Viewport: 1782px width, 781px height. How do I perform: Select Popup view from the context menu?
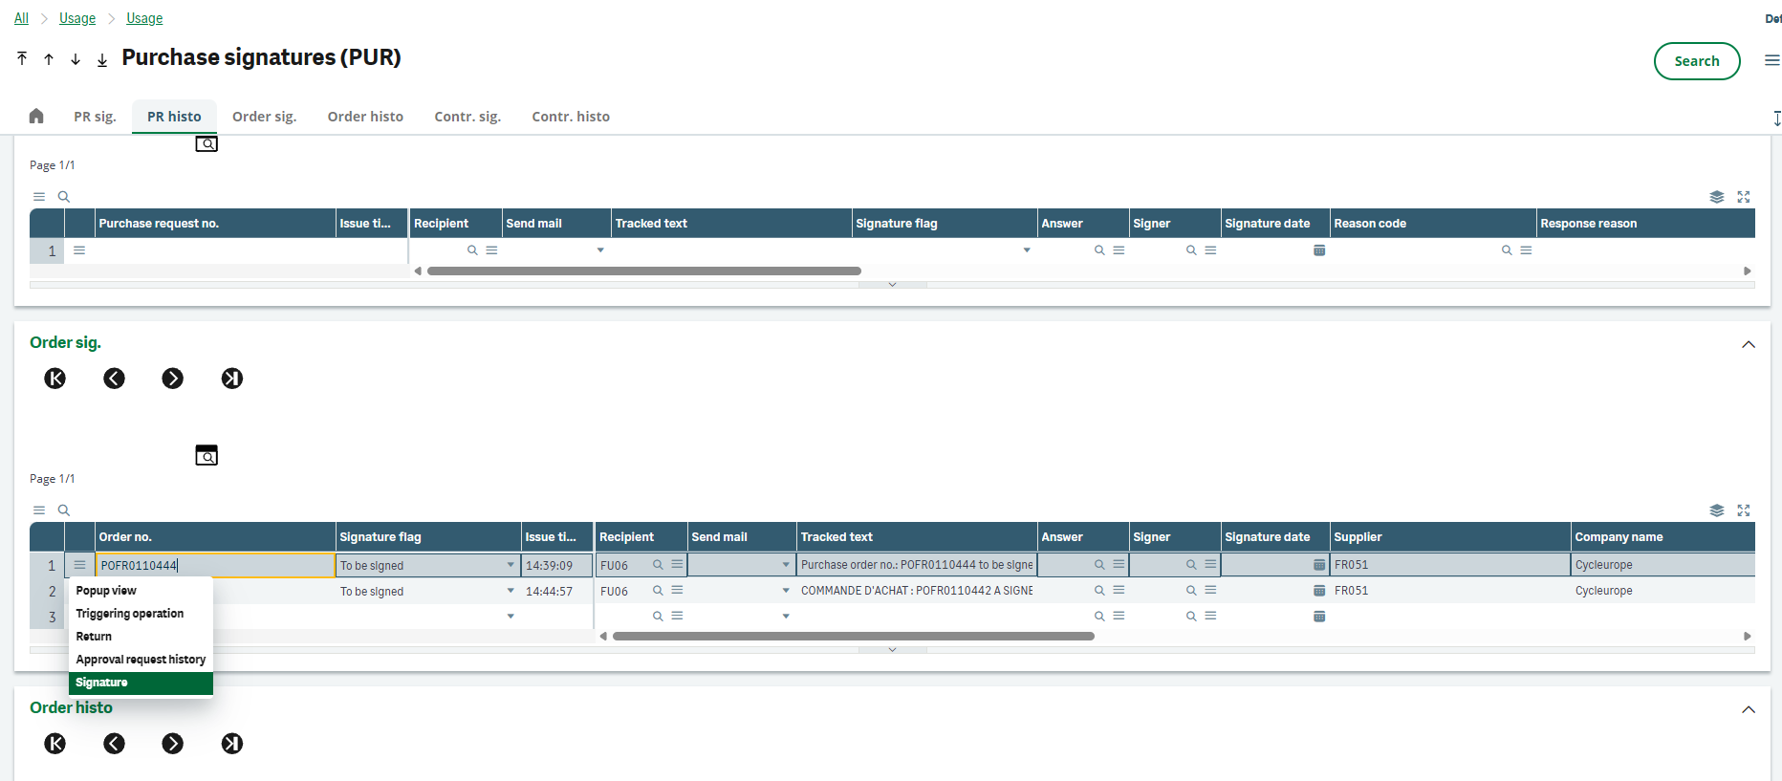[141, 591]
